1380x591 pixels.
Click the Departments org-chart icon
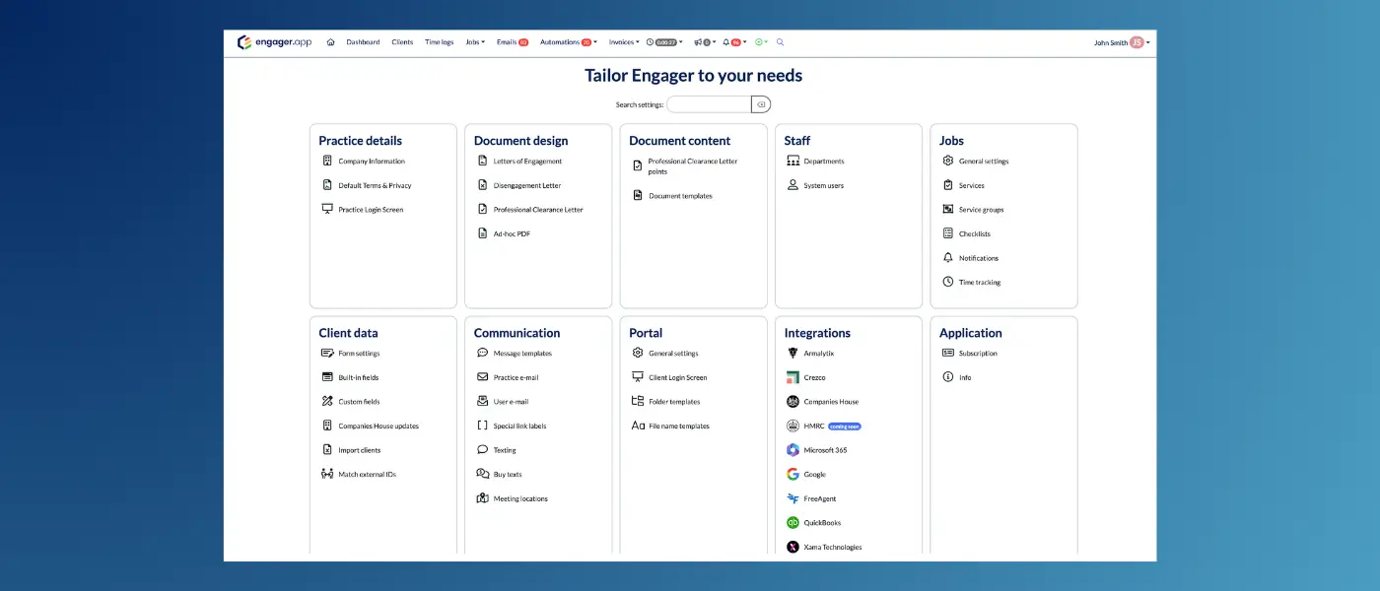coord(793,161)
